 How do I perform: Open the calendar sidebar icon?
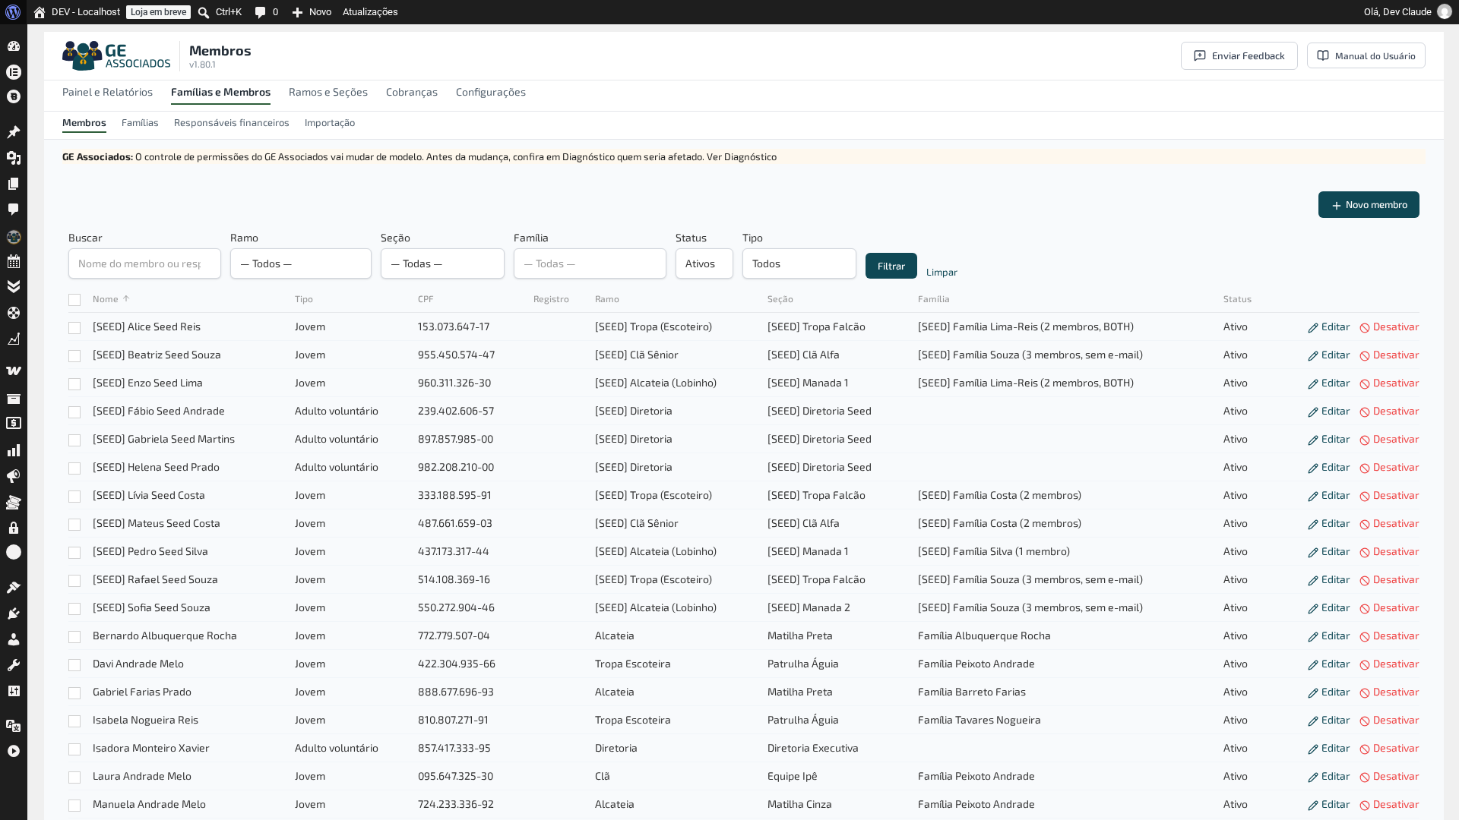[x=14, y=262]
